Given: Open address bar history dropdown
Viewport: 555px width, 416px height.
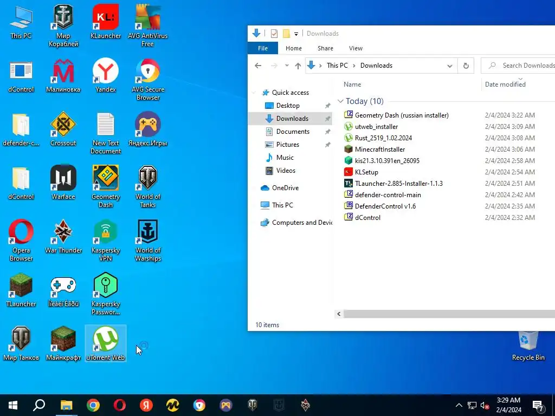Looking at the screenshot, I should (x=449, y=66).
